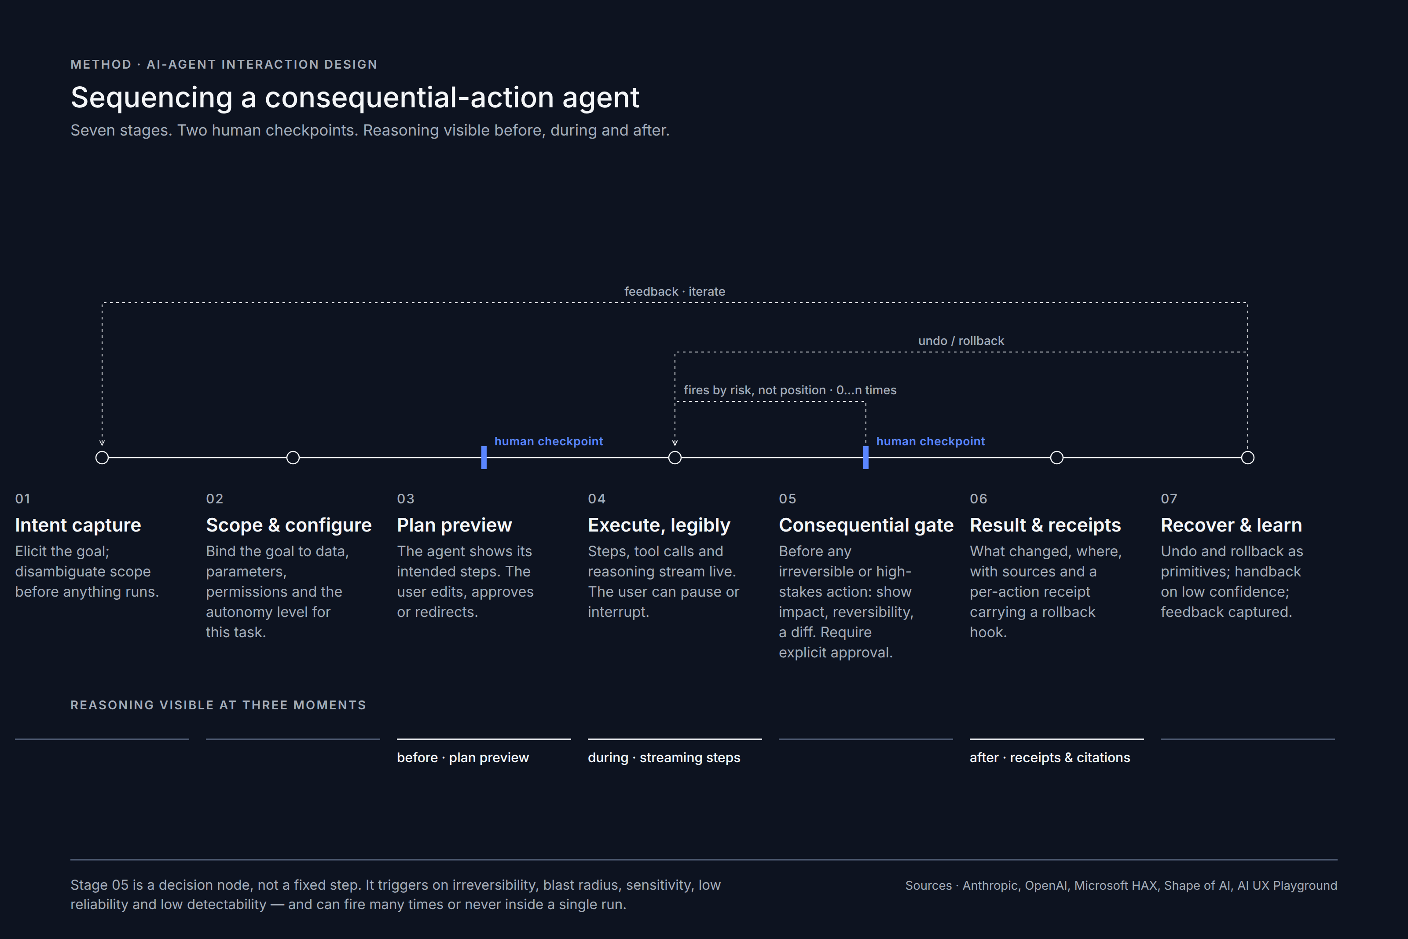
Task: Click the main title Sequencing a consequential-action agent
Action: (355, 98)
